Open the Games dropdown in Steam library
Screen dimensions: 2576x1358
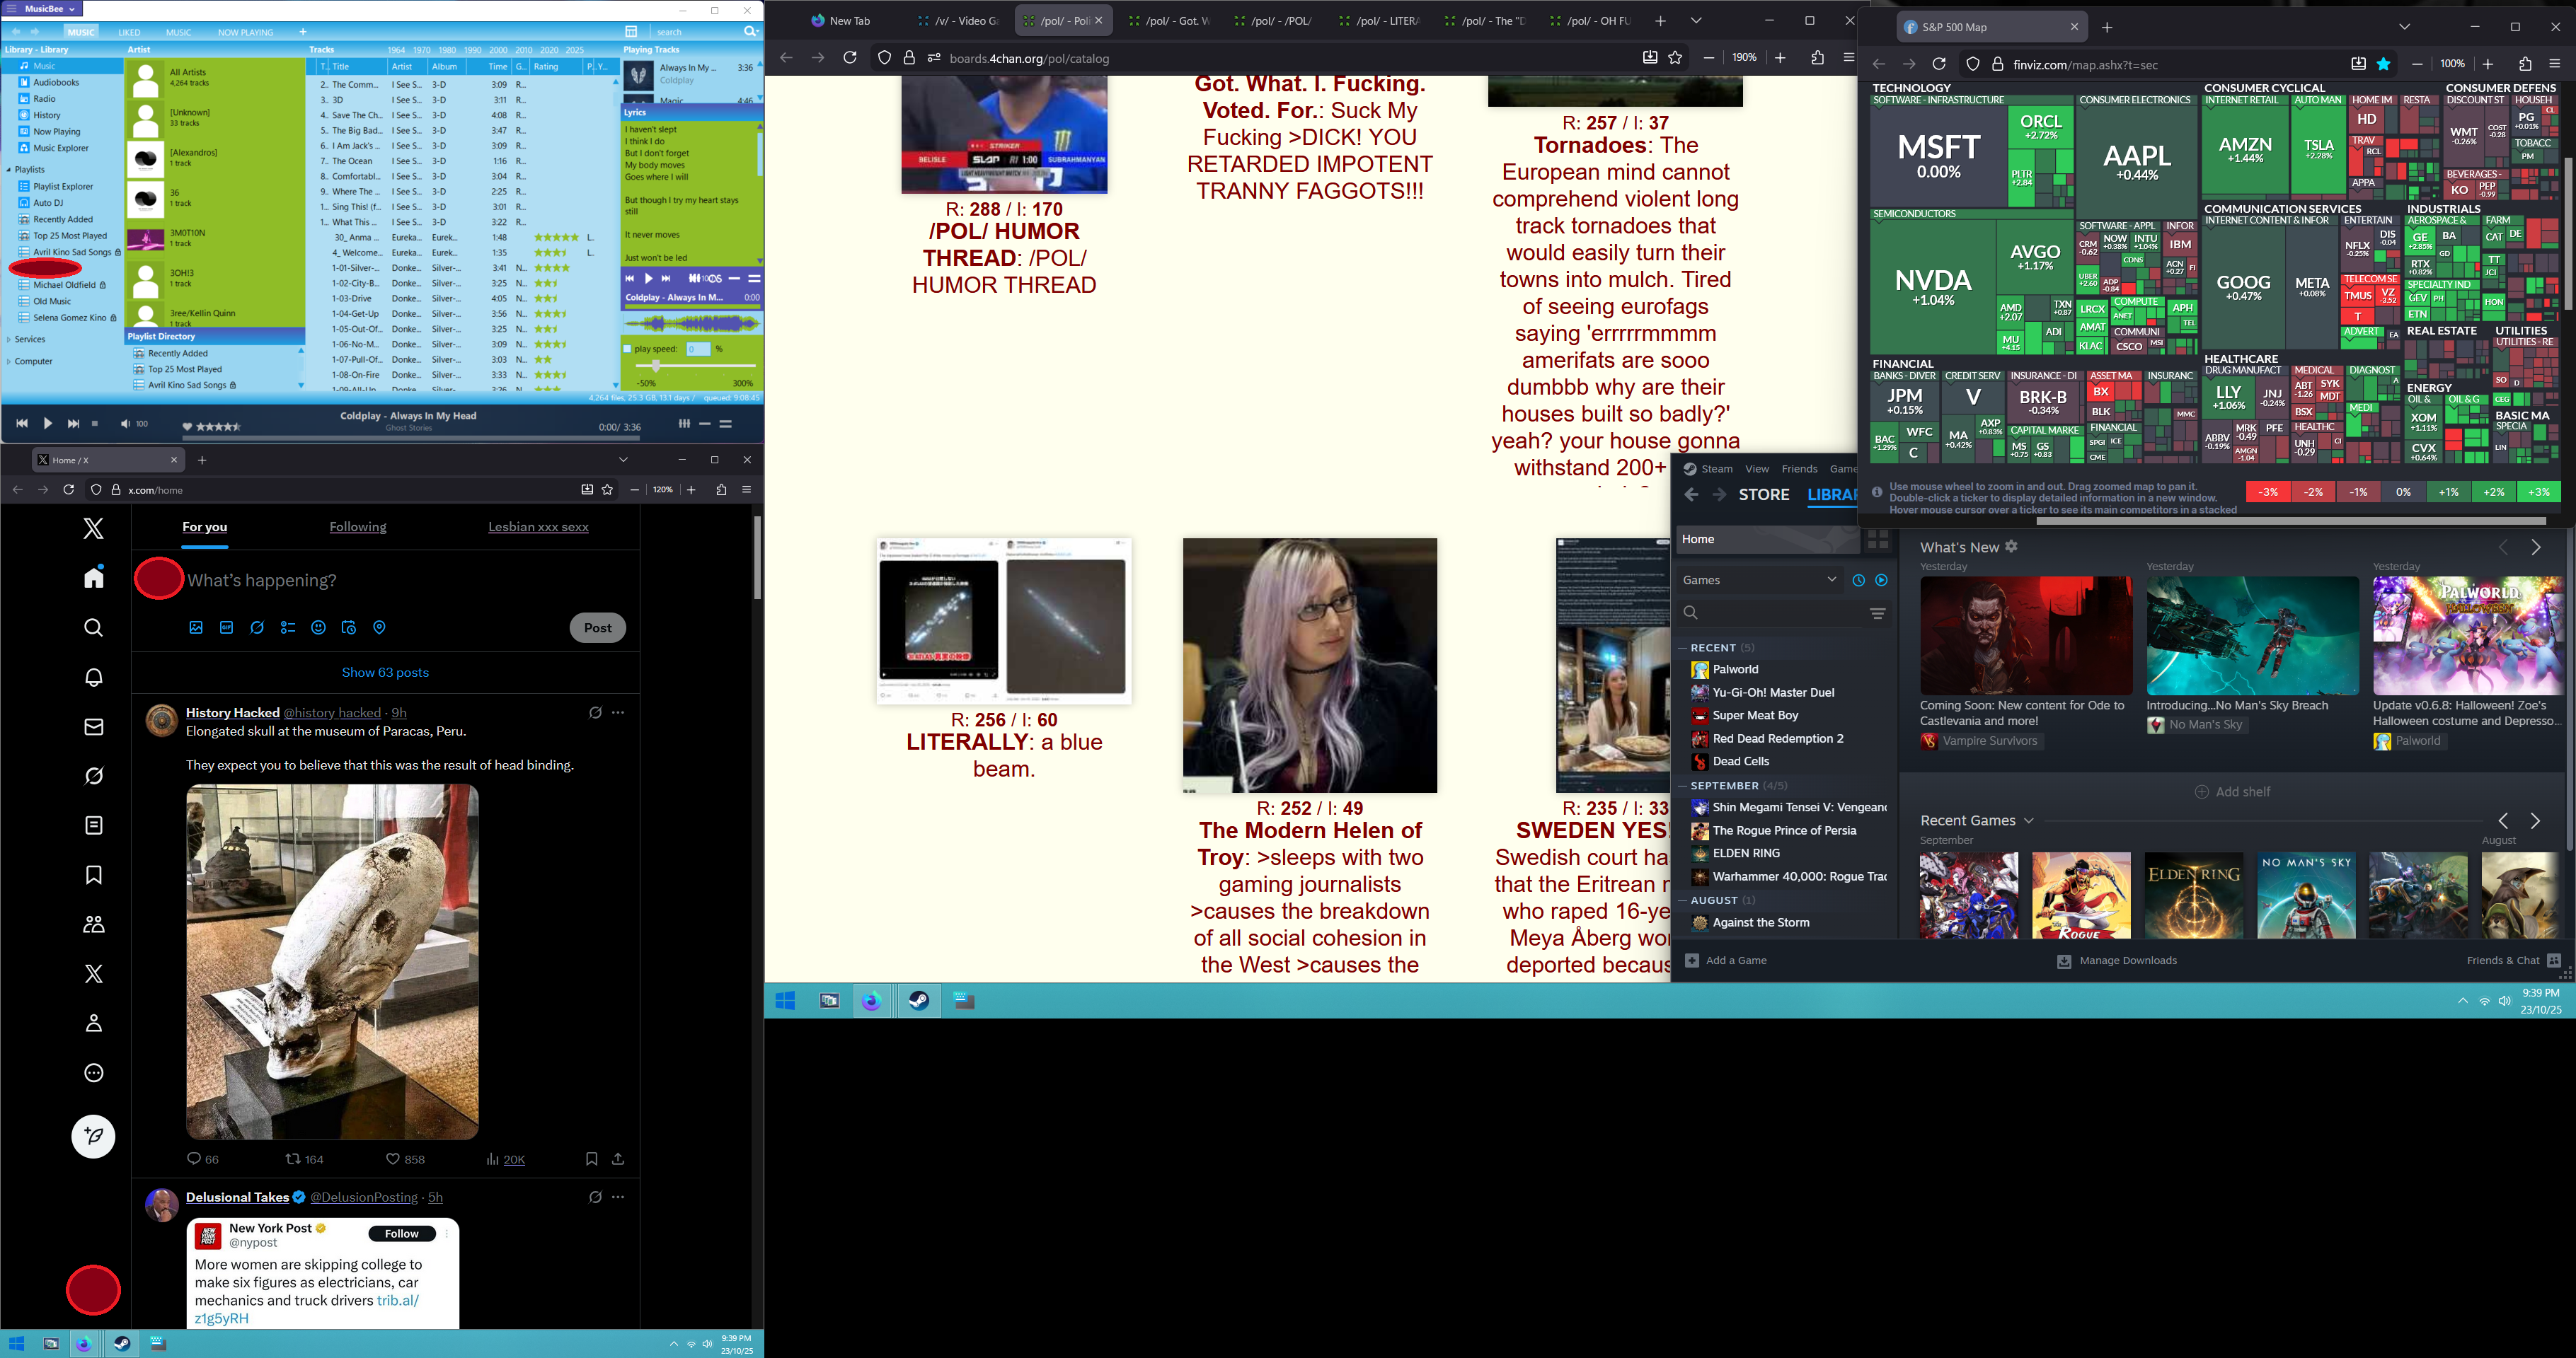[1759, 579]
